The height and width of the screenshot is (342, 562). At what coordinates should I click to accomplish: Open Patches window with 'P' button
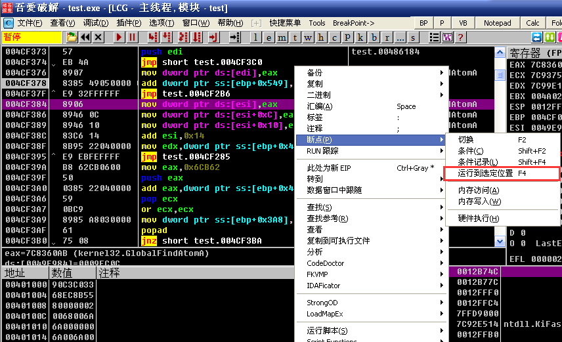(x=347, y=37)
